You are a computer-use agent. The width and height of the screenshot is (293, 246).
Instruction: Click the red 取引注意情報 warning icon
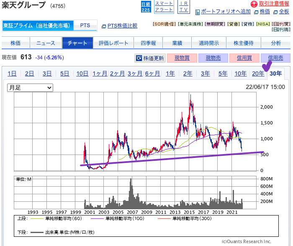(254, 4)
